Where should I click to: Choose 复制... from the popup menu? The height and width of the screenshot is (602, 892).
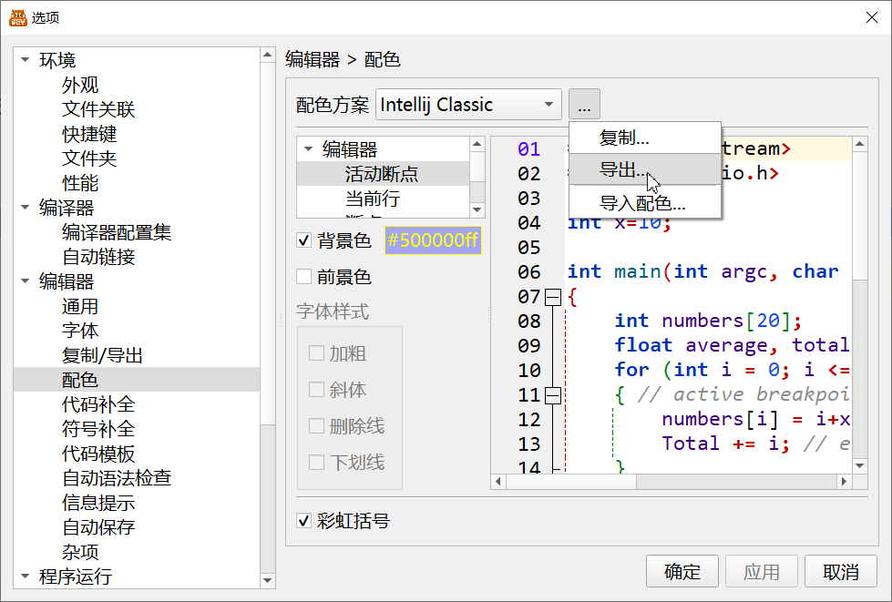(x=645, y=138)
